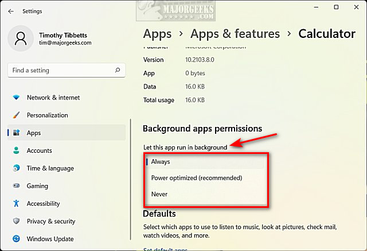
Task: Click the Gaming controller icon
Action: click(x=16, y=186)
